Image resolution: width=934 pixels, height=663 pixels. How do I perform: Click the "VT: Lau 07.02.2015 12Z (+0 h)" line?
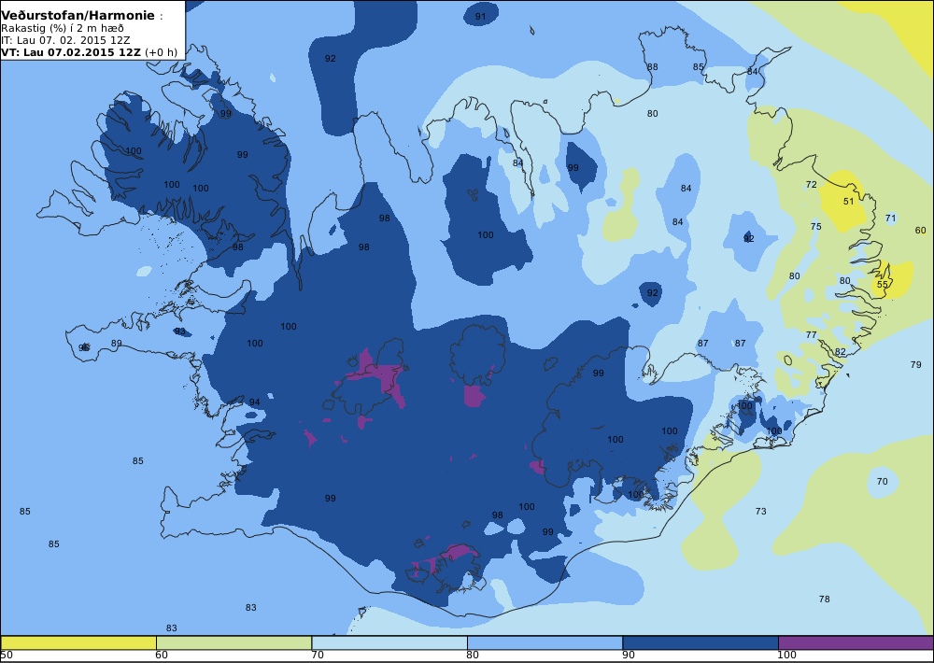coord(89,52)
